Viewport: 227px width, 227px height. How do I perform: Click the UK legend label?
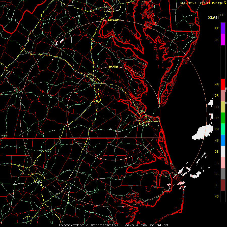tap(216, 40)
